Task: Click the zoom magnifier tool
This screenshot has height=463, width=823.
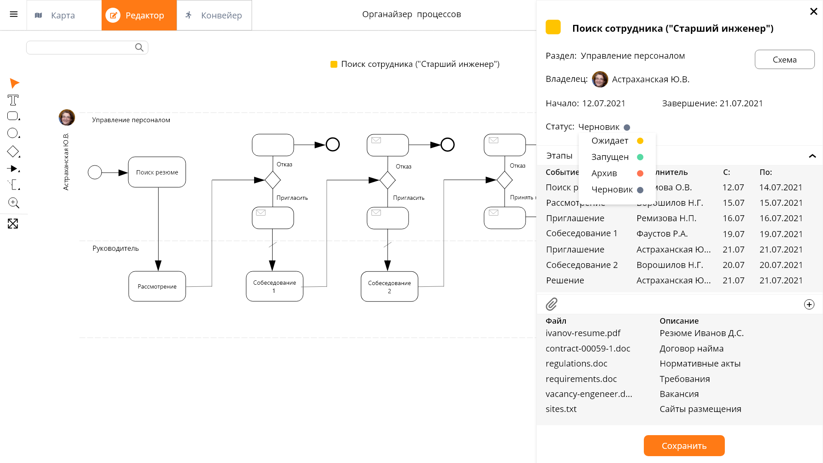Action: pos(13,203)
